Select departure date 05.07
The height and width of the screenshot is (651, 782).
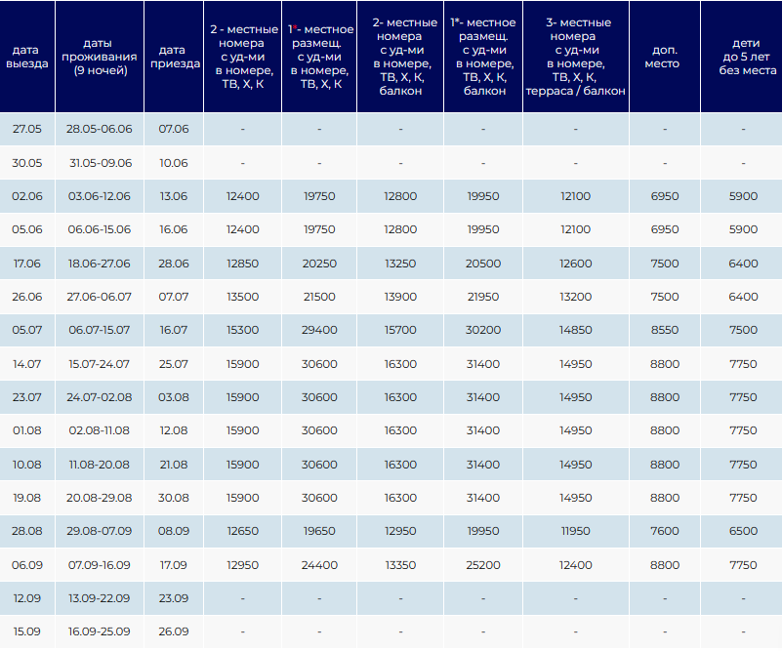coord(27,330)
